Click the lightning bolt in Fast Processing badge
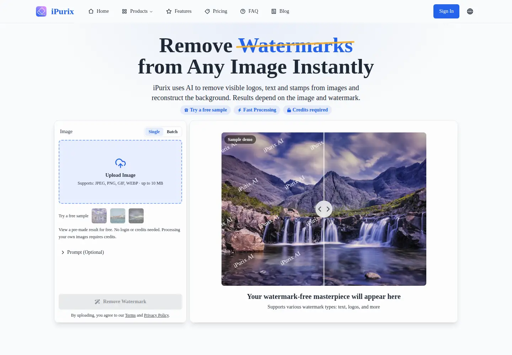This screenshot has height=355, width=512. coord(240,110)
